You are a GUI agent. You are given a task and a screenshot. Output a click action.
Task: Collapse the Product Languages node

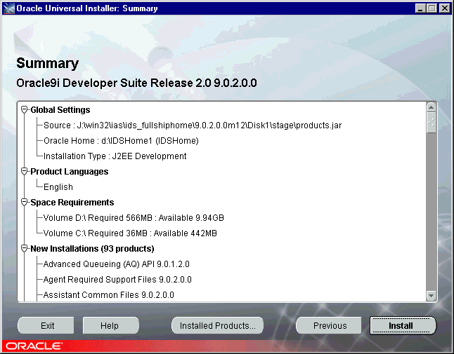pos(25,172)
